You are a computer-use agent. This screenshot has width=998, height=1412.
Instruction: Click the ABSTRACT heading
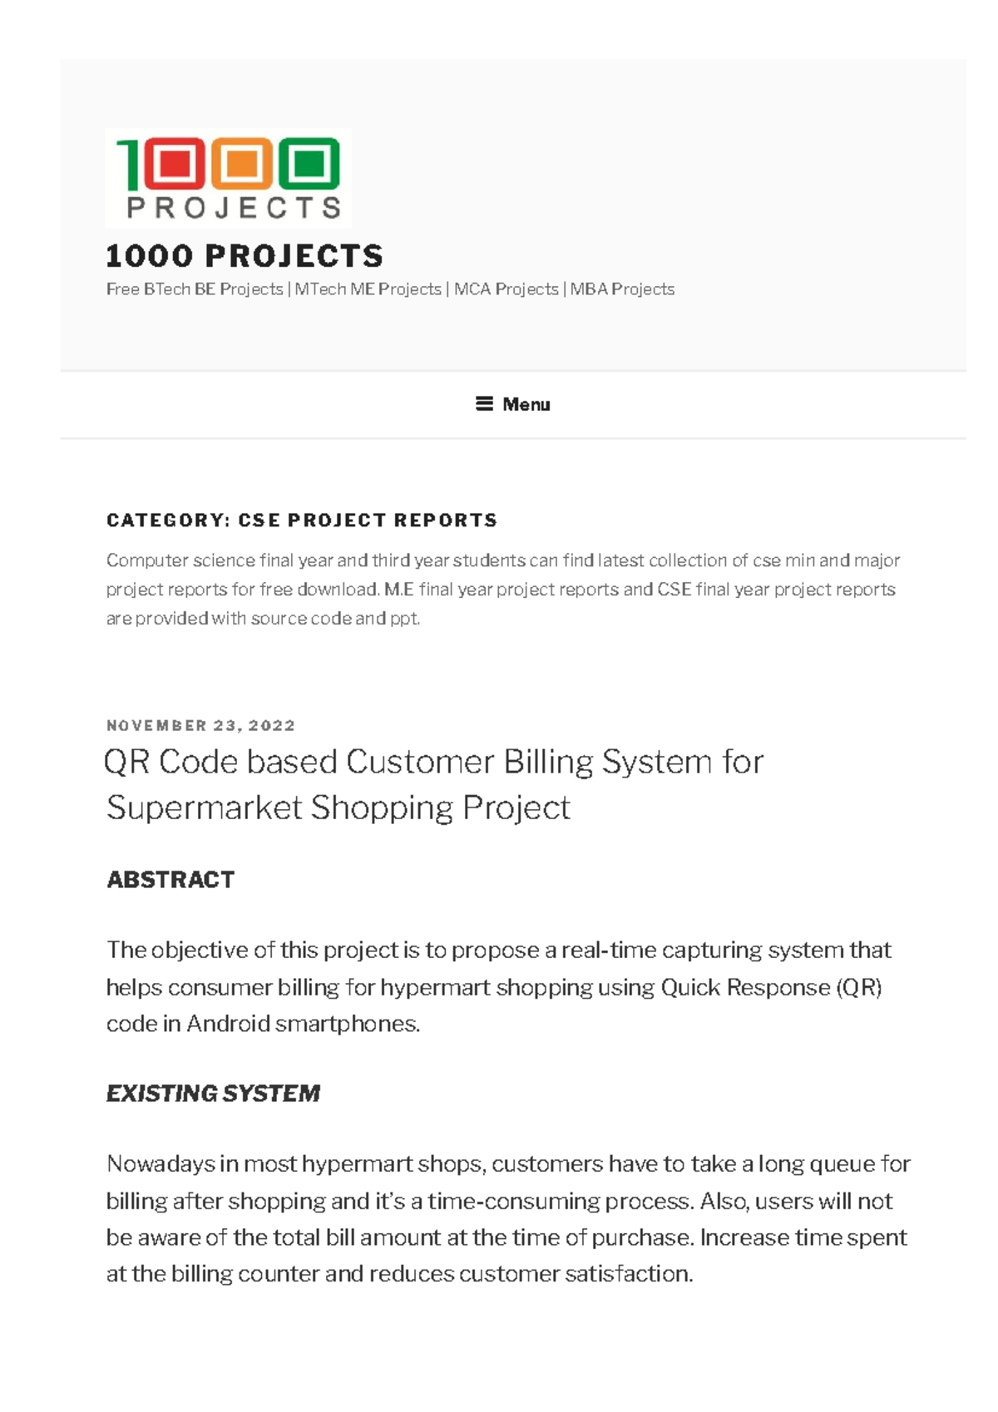(170, 880)
